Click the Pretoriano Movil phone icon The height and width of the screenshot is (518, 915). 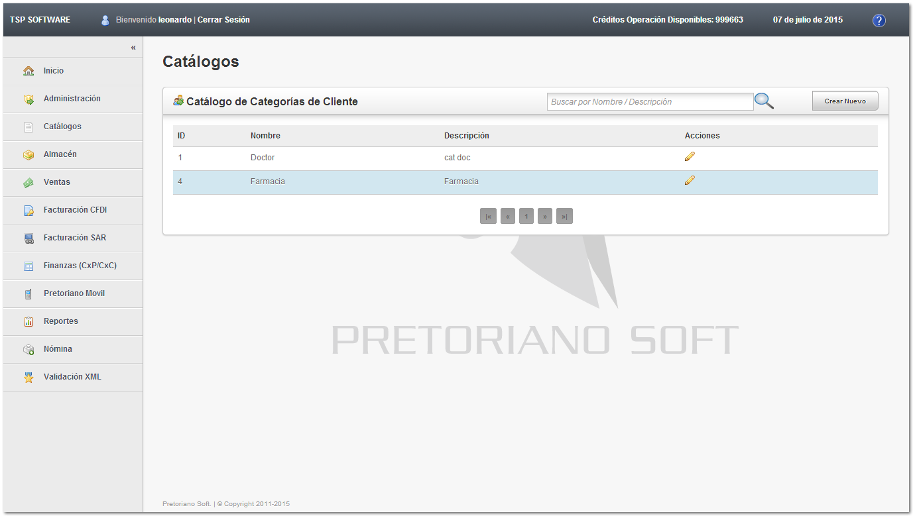[29, 294]
